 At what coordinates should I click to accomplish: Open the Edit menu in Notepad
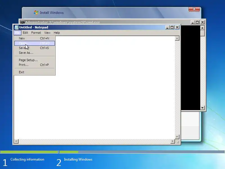(25, 33)
